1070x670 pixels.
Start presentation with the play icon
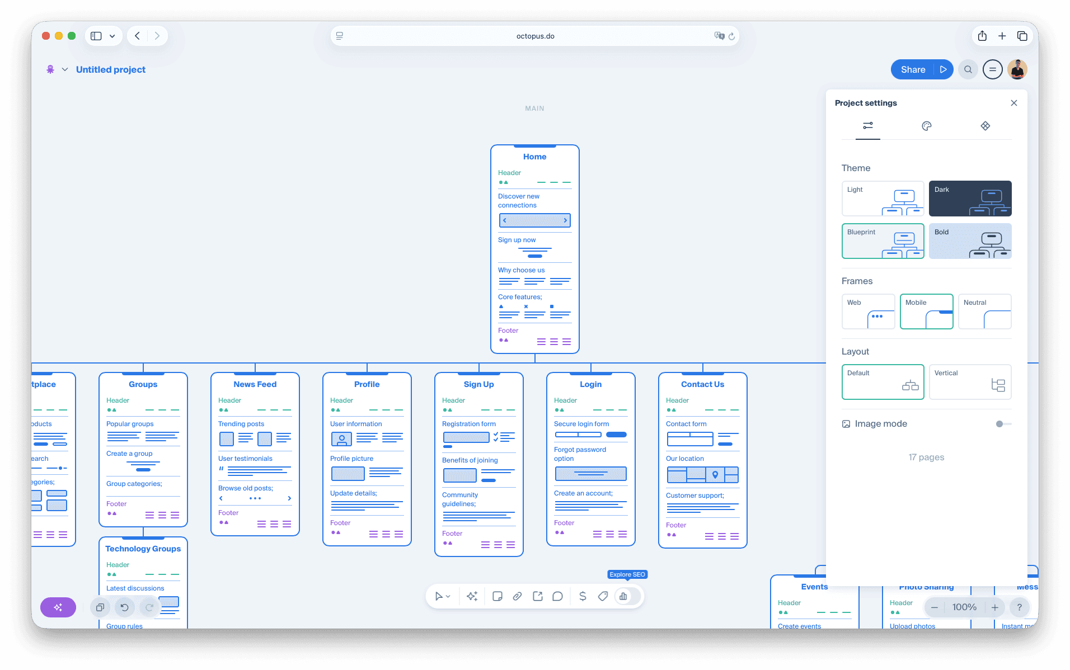(x=944, y=69)
